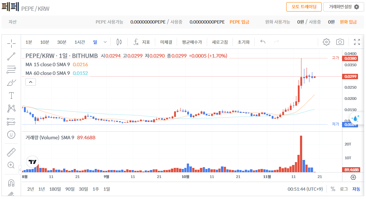Image resolution: width=366 pixels, height=199 pixels.
Task: Click the PEPE 입금 deposit link
Action: tap(239, 22)
